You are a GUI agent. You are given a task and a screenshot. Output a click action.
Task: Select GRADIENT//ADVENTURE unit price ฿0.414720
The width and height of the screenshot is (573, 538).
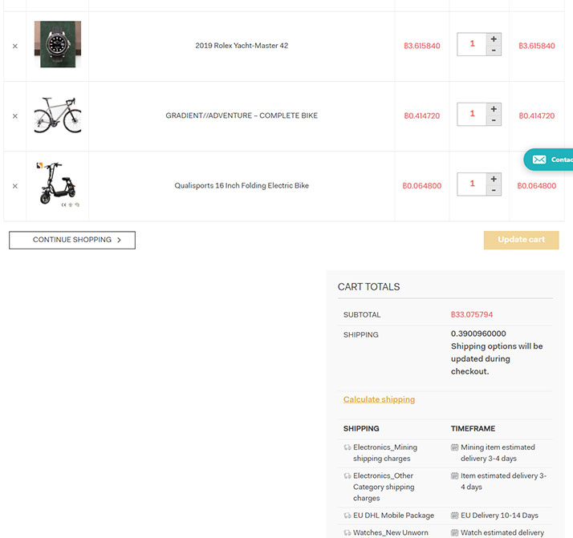pyautogui.click(x=421, y=116)
